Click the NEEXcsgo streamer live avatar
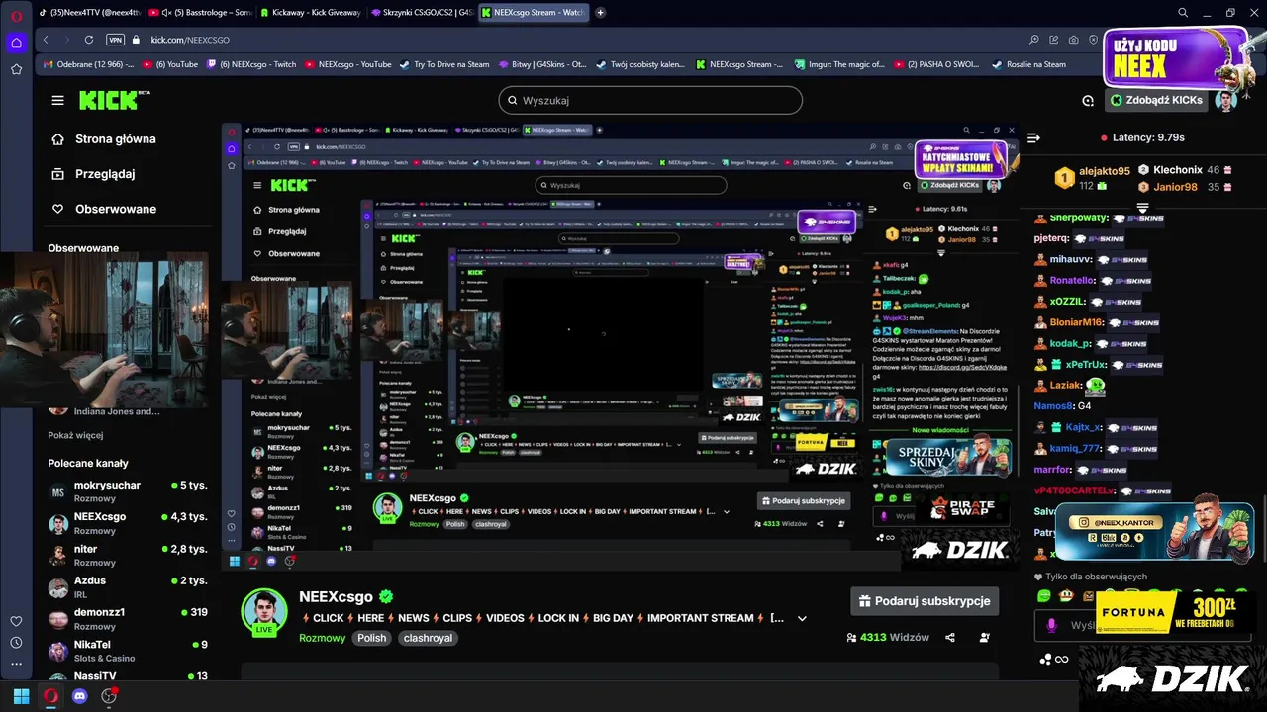This screenshot has height=712, width=1267. tap(264, 611)
